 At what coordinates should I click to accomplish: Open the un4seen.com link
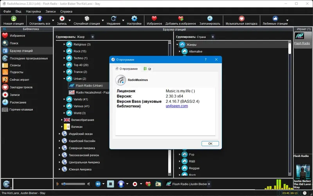(177, 106)
